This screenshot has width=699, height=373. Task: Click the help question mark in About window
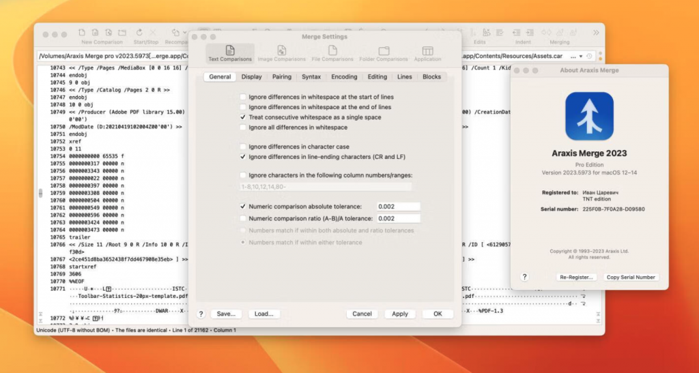(x=525, y=277)
